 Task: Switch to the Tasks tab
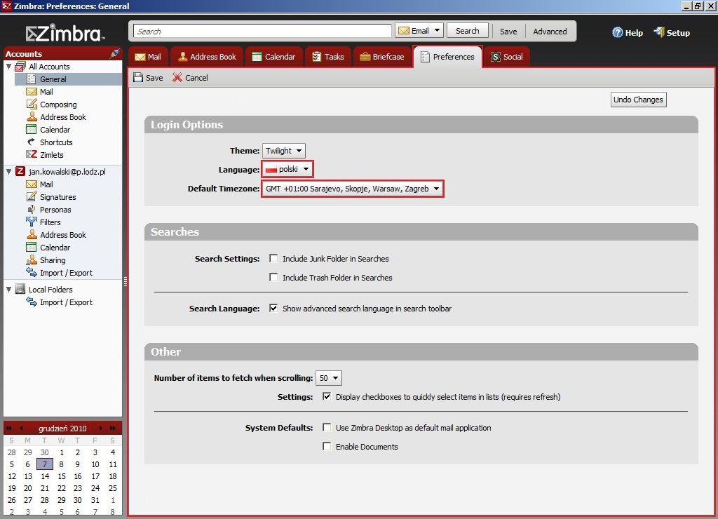click(328, 57)
